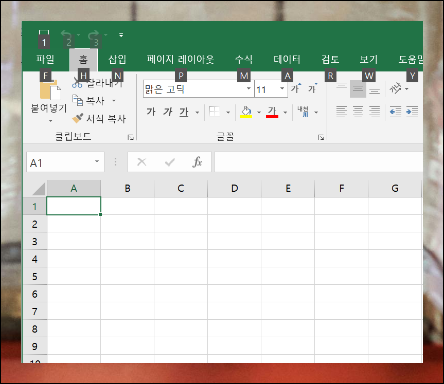Click the decrease indent icon

coord(396,112)
